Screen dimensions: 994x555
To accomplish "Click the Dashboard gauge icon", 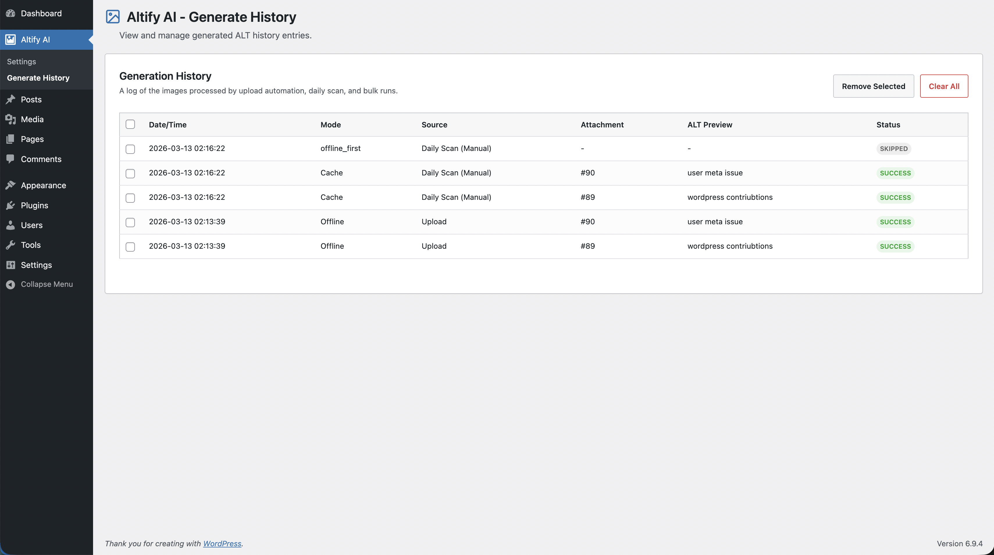I will (x=10, y=13).
